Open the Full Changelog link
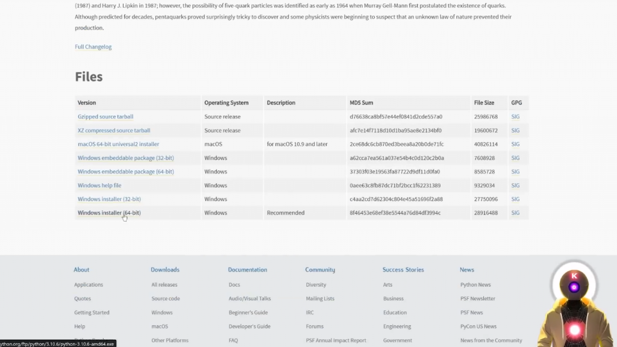The width and height of the screenshot is (617, 347). (93, 46)
